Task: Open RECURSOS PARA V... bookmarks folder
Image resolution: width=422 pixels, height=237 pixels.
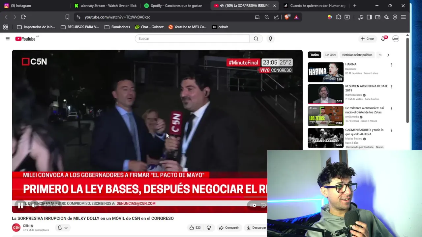Action: (80, 27)
